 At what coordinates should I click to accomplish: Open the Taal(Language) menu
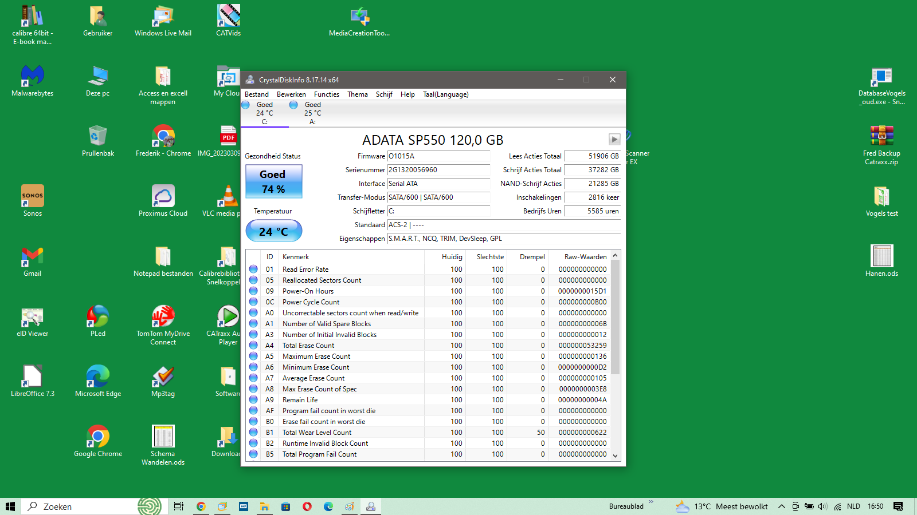point(446,94)
